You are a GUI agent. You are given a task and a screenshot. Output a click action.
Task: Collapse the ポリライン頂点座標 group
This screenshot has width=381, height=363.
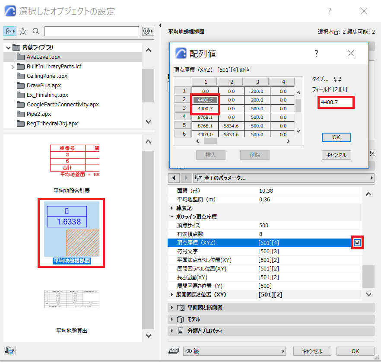tap(172, 217)
